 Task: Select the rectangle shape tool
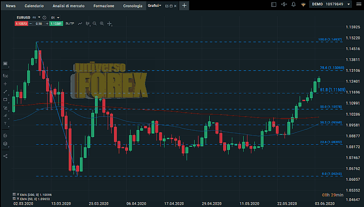pyautogui.click(x=5, y=100)
